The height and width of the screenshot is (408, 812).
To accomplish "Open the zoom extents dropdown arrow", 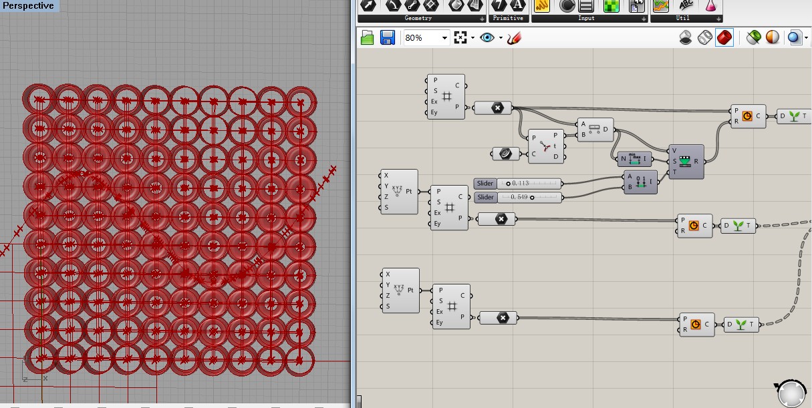I will click(472, 38).
